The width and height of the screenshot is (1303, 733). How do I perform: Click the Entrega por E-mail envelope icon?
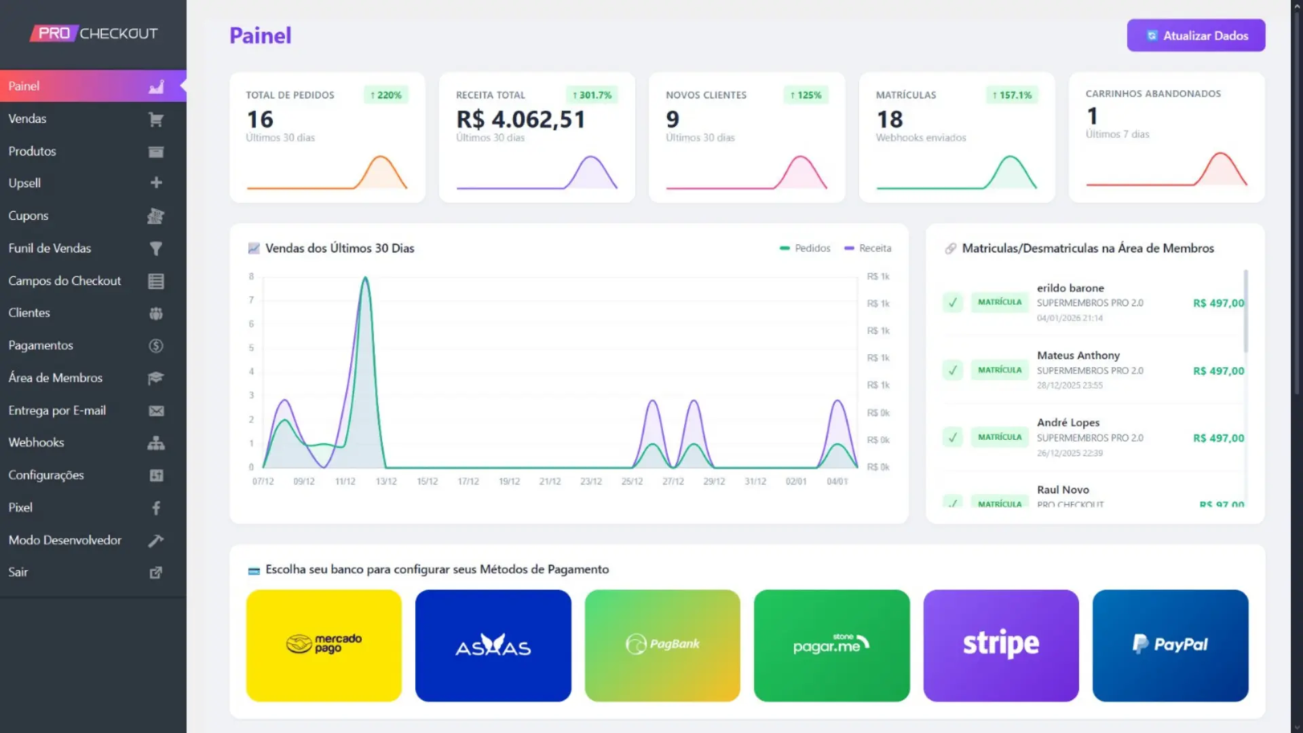point(156,411)
